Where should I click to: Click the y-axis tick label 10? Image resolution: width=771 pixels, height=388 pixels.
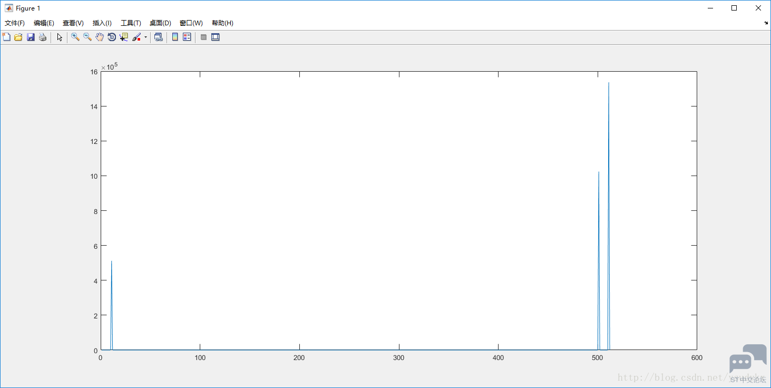94,176
